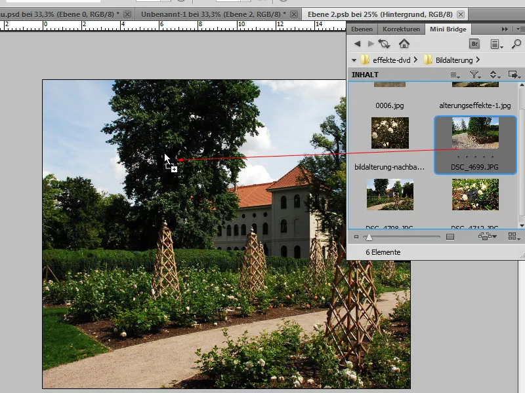525x393 pixels.
Task: Go back in Mini Bridge navigation
Action: [x=357, y=44]
